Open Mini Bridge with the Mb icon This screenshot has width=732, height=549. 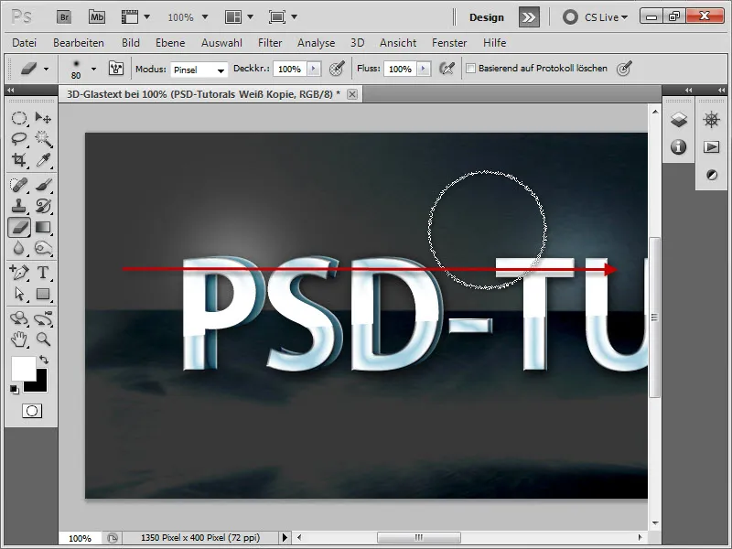[x=97, y=17]
